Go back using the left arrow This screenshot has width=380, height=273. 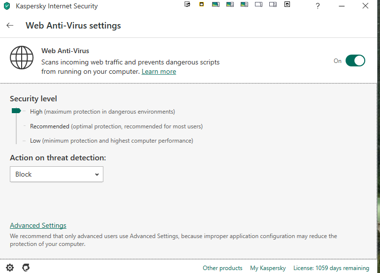(10, 26)
